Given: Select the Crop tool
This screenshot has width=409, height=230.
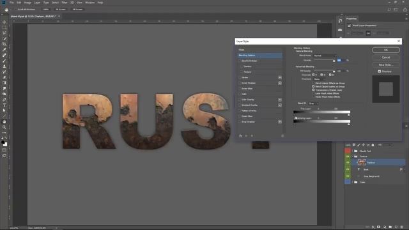Looking at the screenshot, I should [4, 44].
